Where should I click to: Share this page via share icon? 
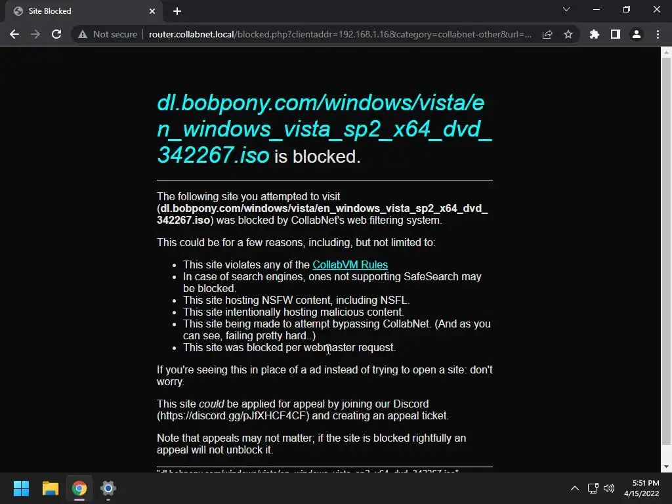click(547, 34)
